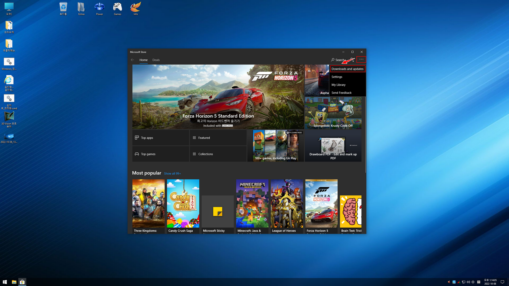Open the 100+ games including EA Play tile
Image resolution: width=509 pixels, height=286 pixels.
pyautogui.click(x=276, y=146)
